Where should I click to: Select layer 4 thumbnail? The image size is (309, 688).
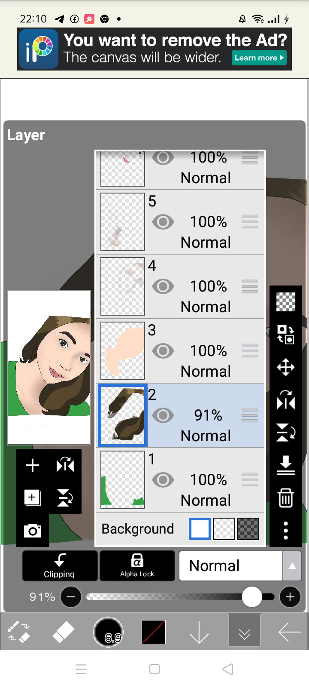123,286
